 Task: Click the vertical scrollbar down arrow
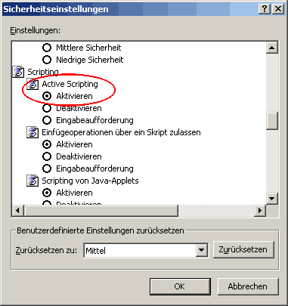[x=272, y=199]
